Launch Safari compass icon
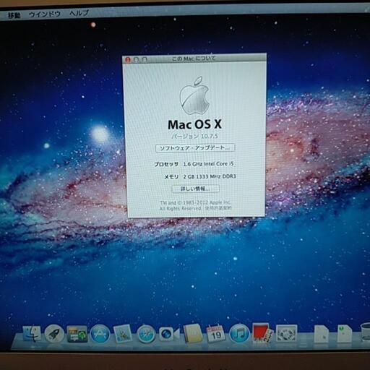Viewport: 370px width, 370px height. click(146, 334)
